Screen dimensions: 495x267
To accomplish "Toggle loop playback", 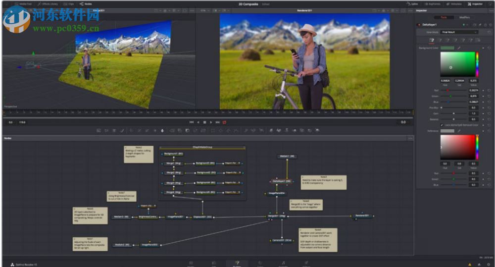I will coord(224,122).
